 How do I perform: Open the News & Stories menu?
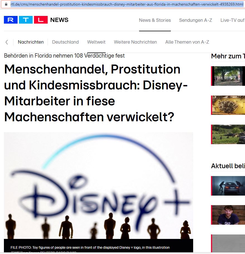(x=155, y=20)
